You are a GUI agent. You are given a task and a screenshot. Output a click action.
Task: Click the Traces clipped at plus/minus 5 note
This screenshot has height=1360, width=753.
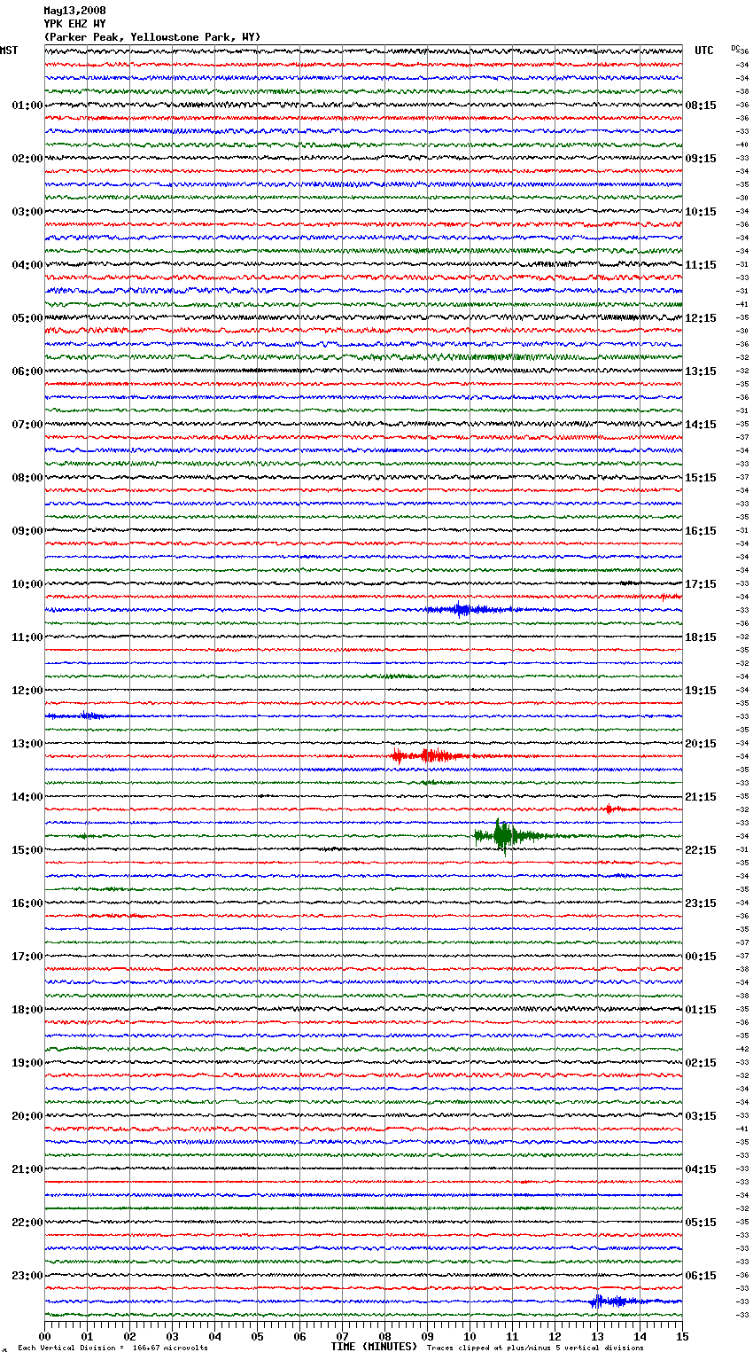(x=535, y=1348)
